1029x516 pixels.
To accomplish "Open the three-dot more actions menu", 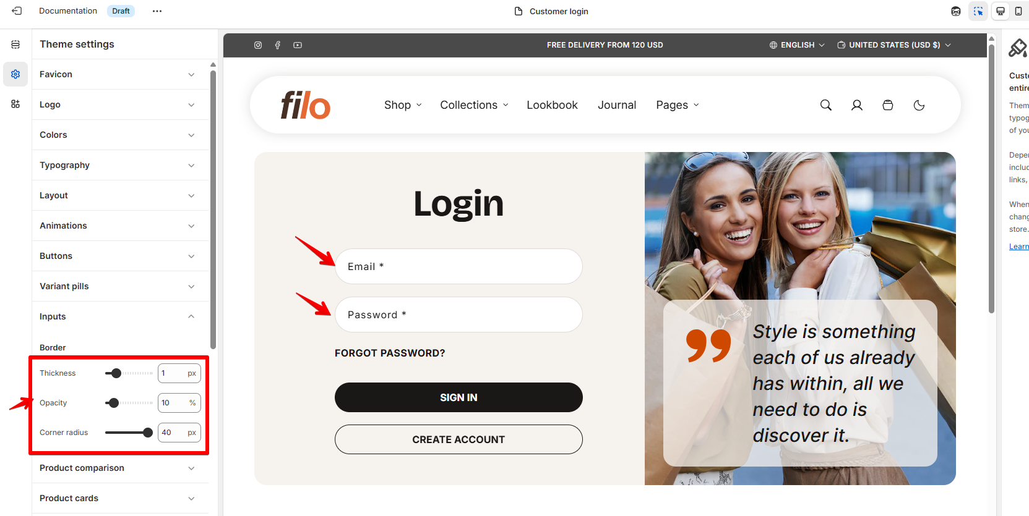I will click(x=157, y=11).
